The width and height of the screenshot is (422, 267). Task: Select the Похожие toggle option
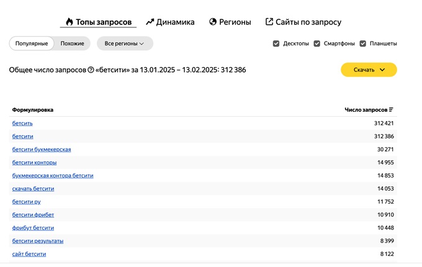coord(72,43)
